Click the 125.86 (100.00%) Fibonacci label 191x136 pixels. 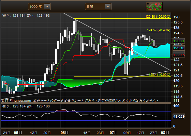[158, 17]
